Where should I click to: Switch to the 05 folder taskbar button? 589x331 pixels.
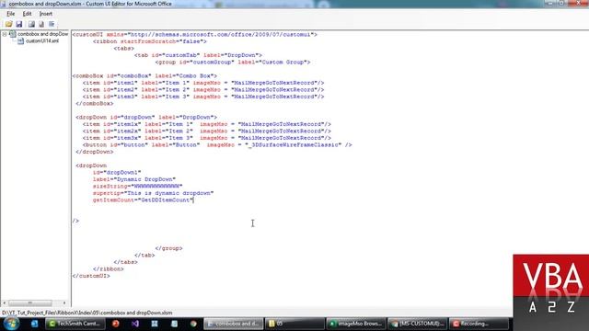tap(294, 324)
